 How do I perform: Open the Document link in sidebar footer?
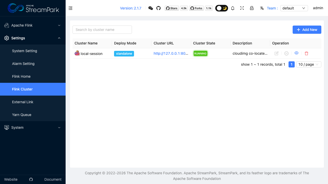[x=53, y=179]
